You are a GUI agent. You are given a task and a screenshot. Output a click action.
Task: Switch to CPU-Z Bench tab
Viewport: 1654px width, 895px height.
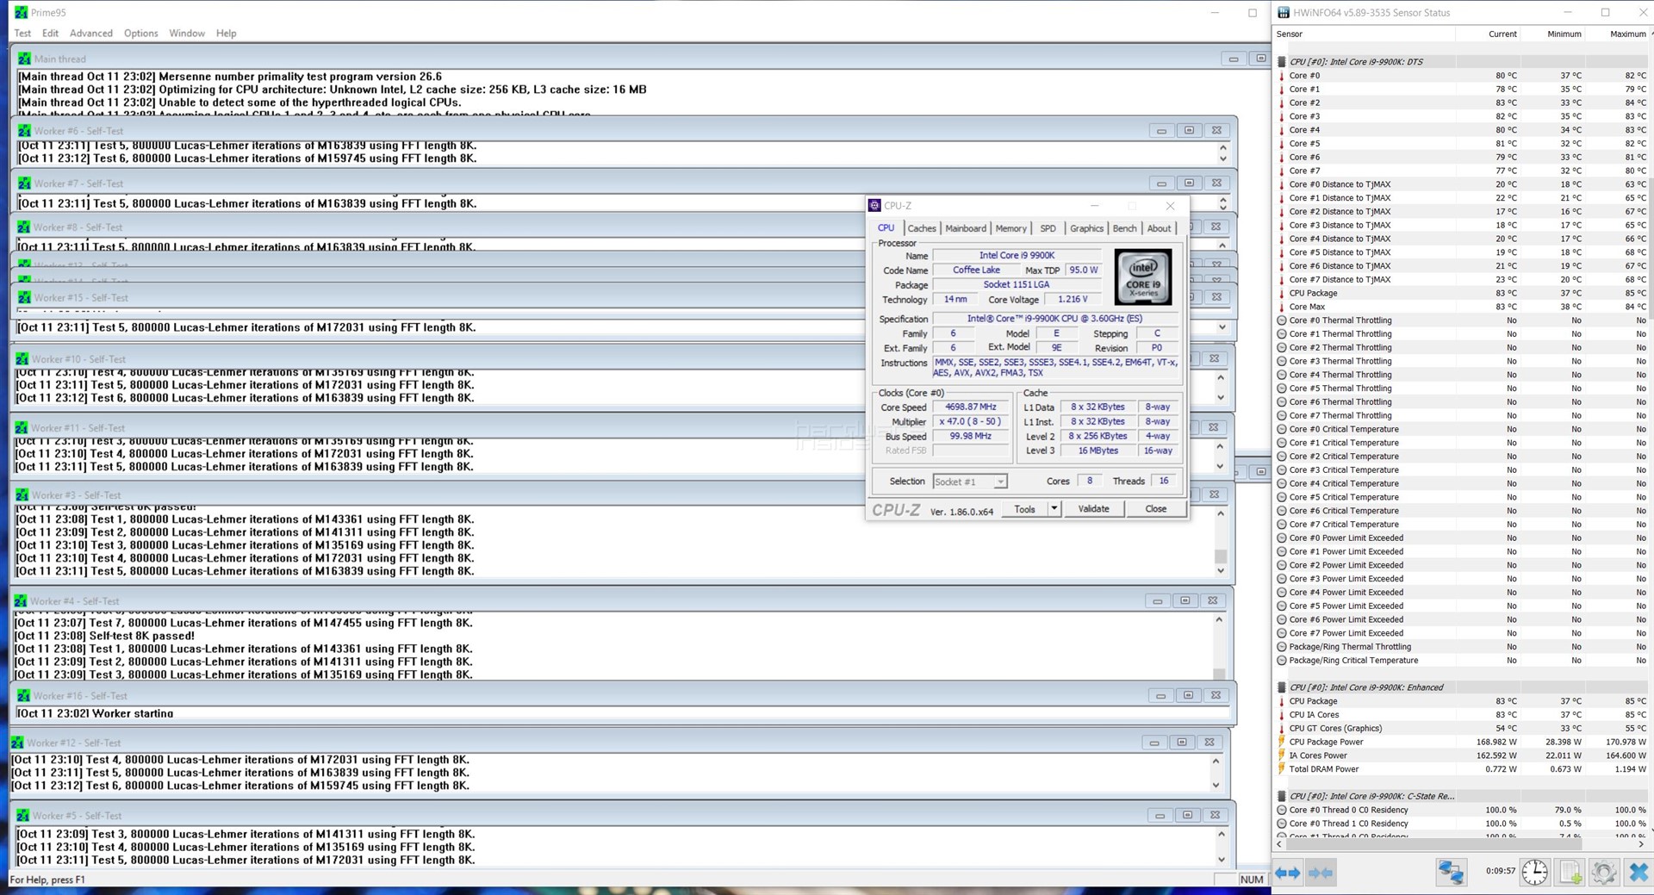[x=1124, y=228]
